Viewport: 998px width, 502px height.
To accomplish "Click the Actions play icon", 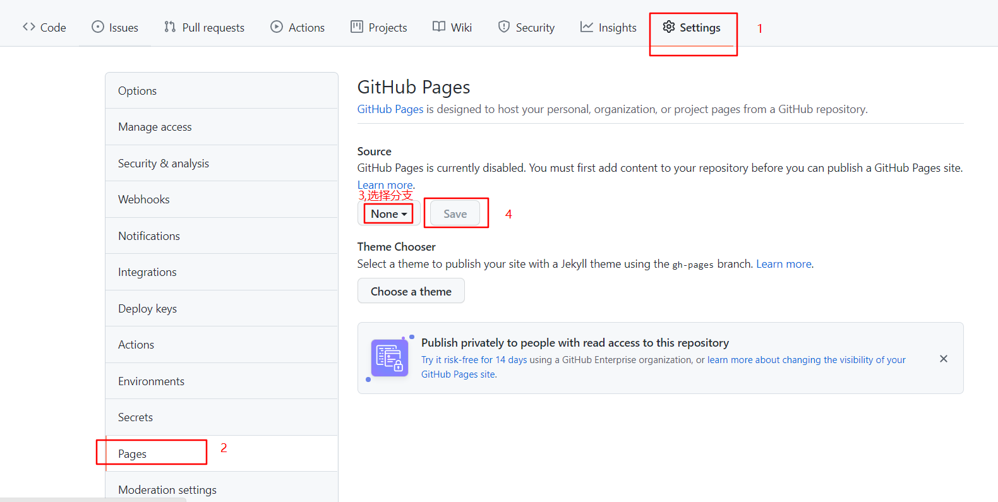I will pyautogui.click(x=277, y=27).
